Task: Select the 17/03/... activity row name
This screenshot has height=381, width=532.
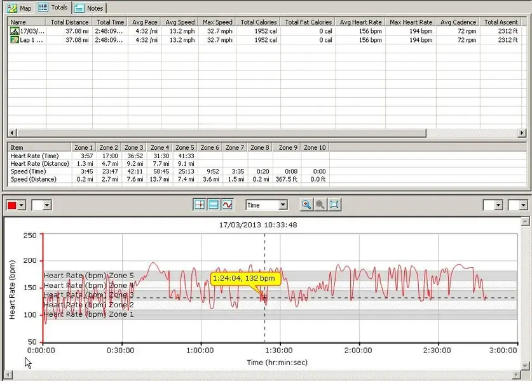Action: tap(32, 31)
